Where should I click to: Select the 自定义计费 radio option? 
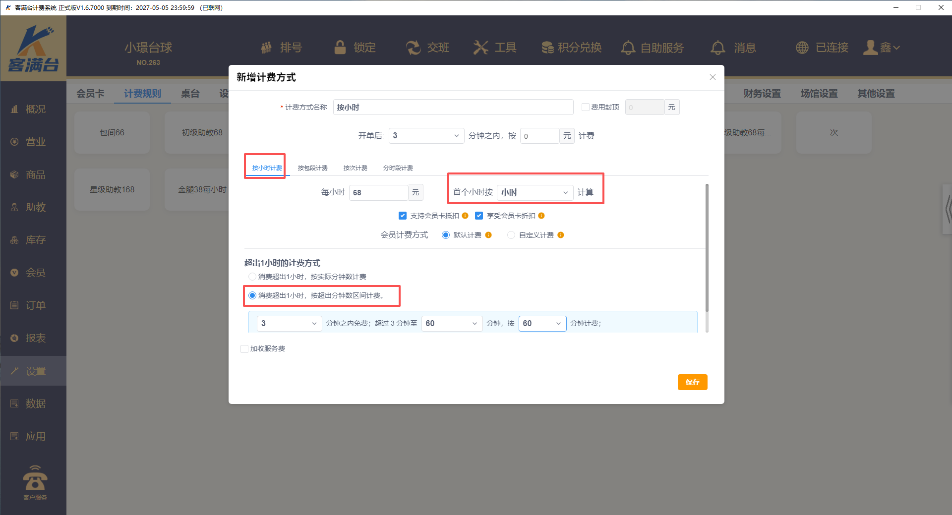(511, 235)
